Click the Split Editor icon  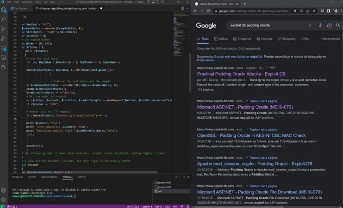pyautogui.click(x=182, y=8)
